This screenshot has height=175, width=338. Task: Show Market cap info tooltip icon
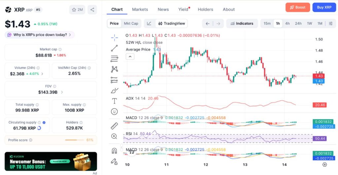click(x=60, y=49)
